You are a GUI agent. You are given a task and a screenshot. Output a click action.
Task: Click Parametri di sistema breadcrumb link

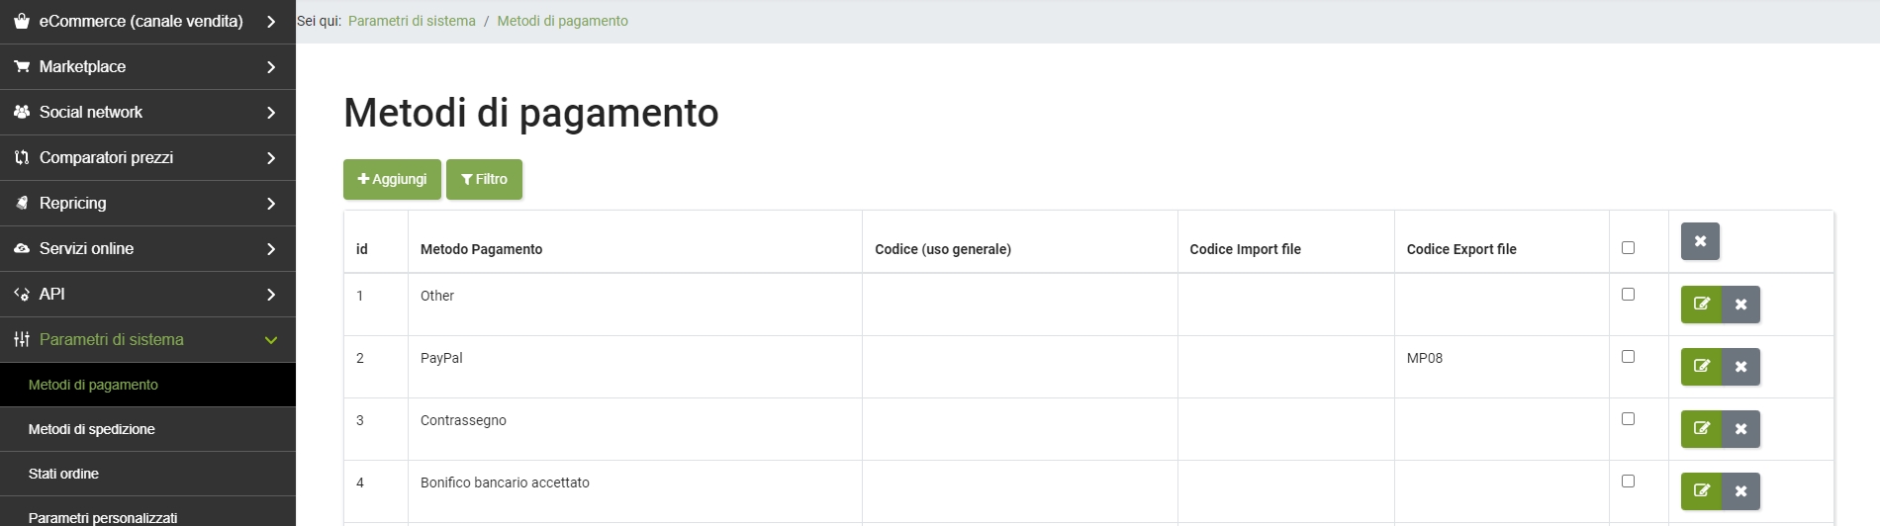(412, 21)
